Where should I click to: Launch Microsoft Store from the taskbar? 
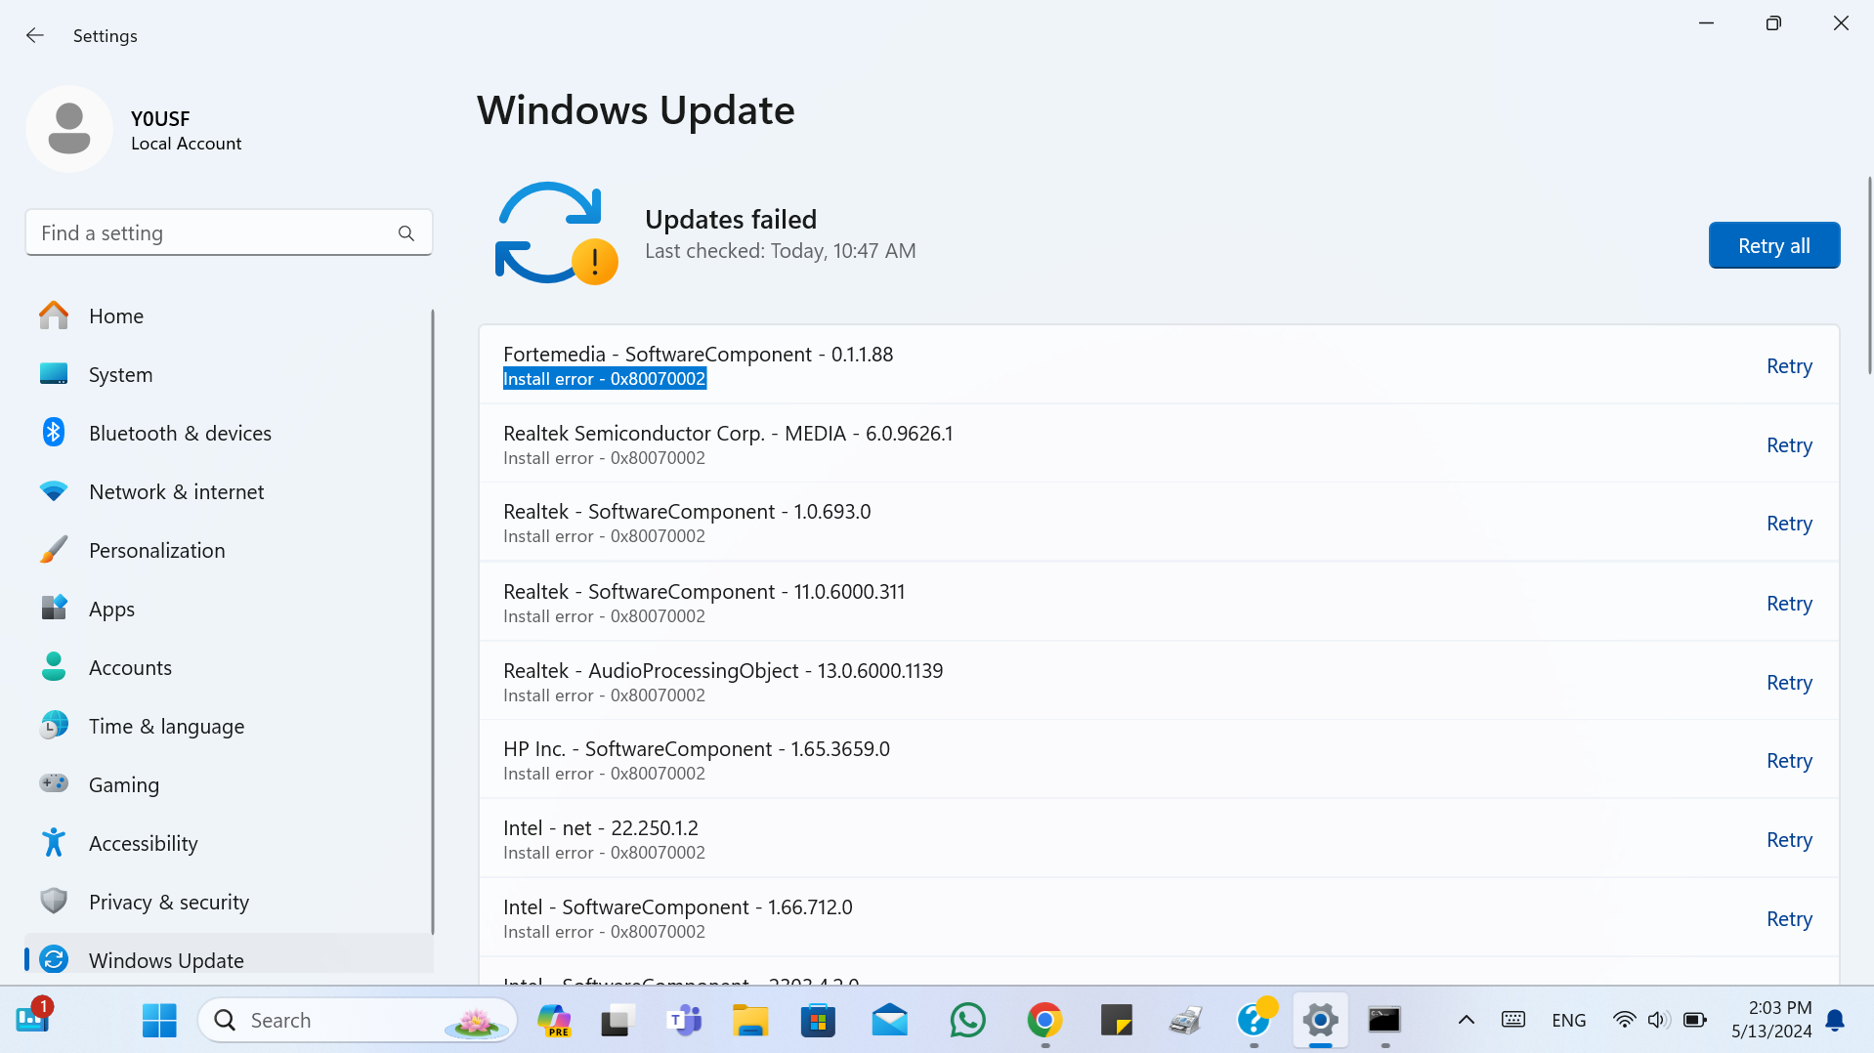pyautogui.click(x=818, y=1020)
